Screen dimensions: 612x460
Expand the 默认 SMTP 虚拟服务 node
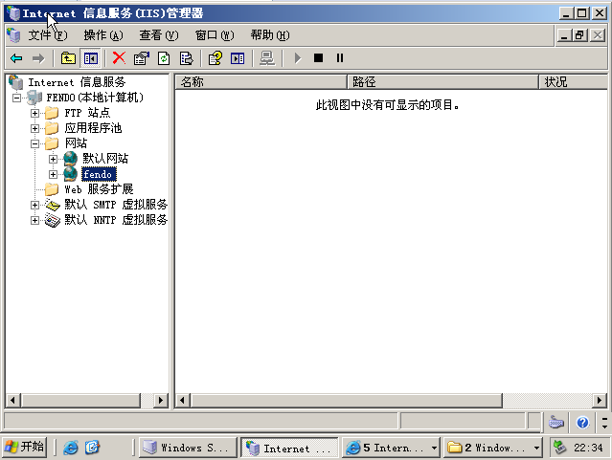34,205
